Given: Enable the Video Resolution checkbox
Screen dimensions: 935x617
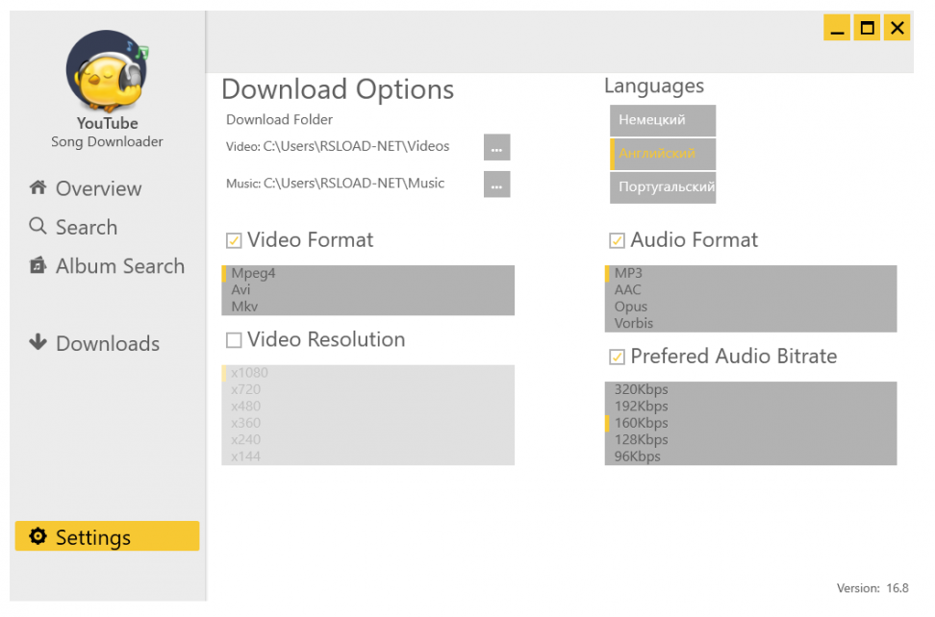Looking at the screenshot, I should pos(234,340).
